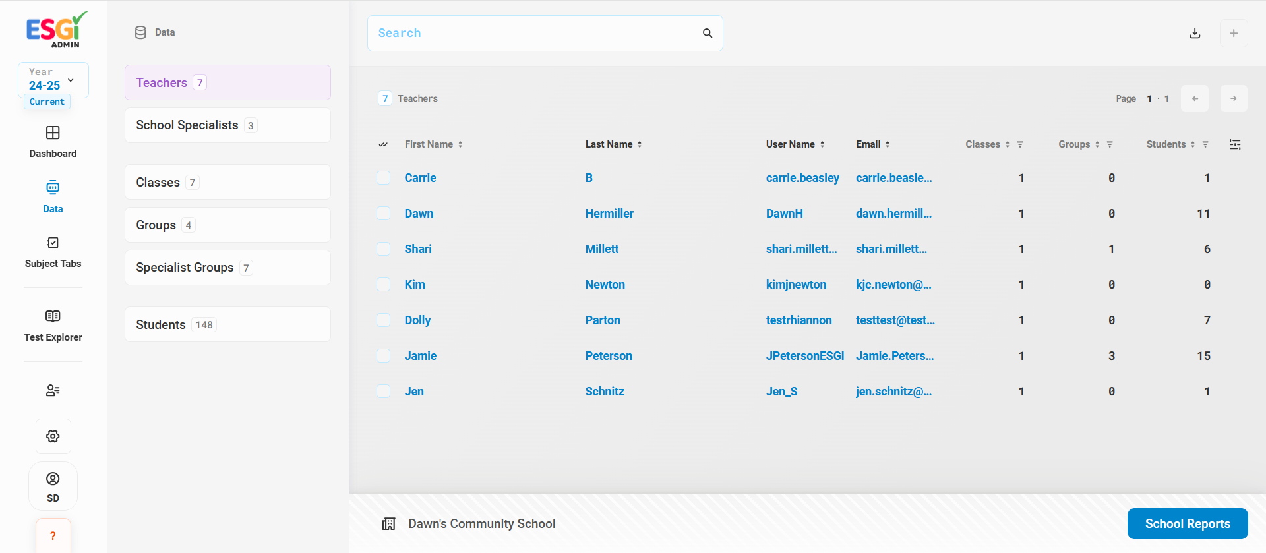Filter the Students column

click(x=1205, y=144)
